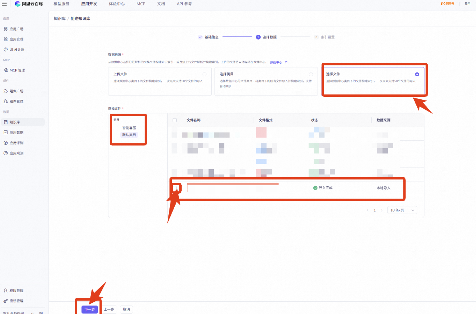Image resolution: width=476 pixels, height=314 pixels.
Task: Click the 阿里云百炼 logo
Action: click(29, 4)
